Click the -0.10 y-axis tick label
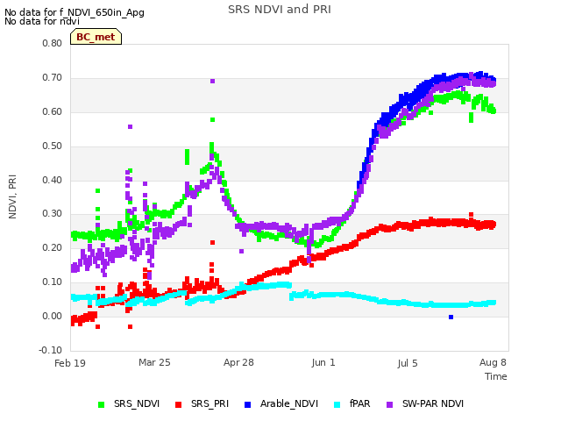This screenshot has height=421, width=561. pos(51,350)
